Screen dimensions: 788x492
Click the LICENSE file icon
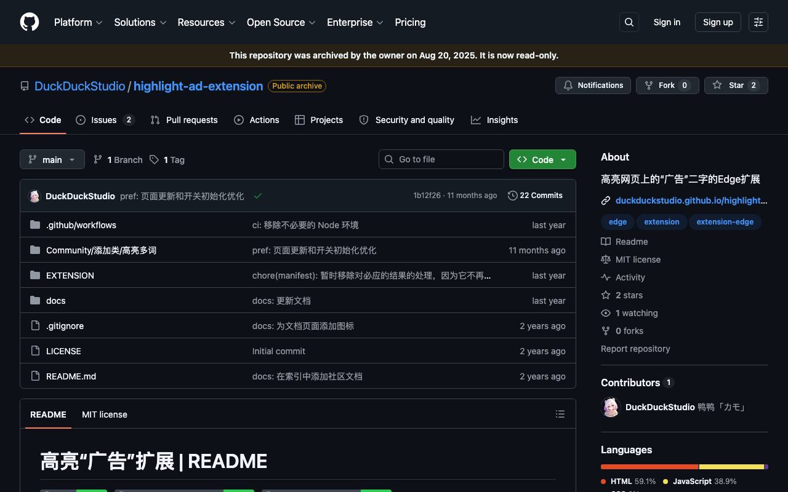35,351
